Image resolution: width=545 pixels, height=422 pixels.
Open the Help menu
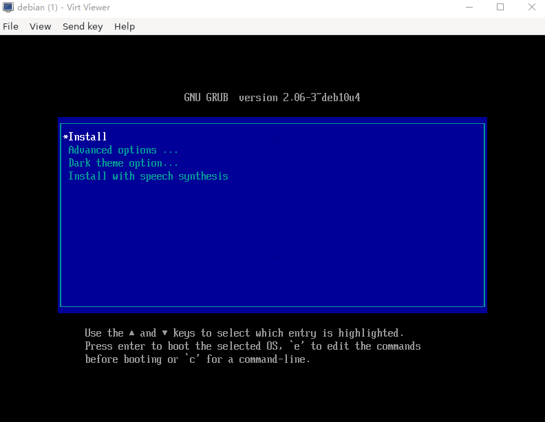125,26
